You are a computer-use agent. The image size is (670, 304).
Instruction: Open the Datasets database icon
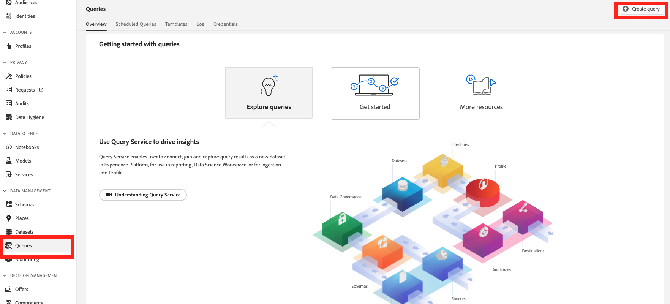[x=9, y=232]
